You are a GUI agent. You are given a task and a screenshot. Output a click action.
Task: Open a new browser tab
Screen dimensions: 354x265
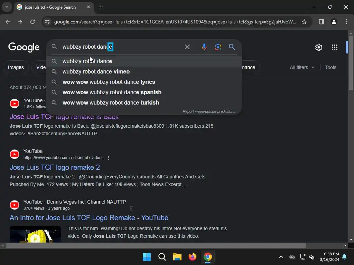pos(101,7)
